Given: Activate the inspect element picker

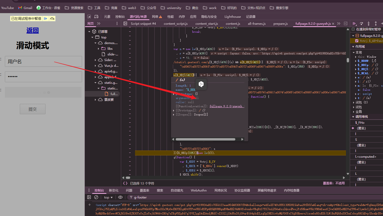Looking at the screenshot, I should coord(89,16).
